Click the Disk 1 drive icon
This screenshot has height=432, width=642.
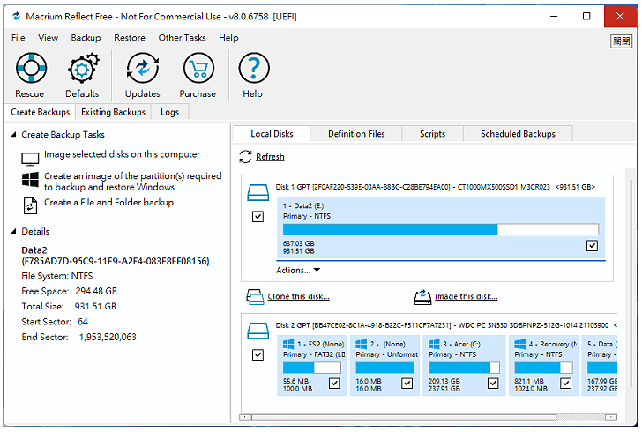click(x=258, y=192)
